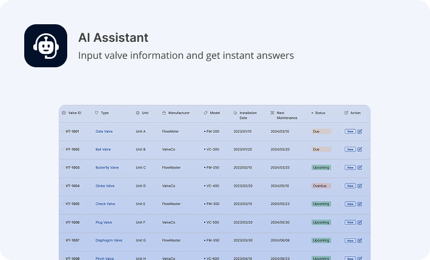Image resolution: width=430 pixels, height=260 pixels.
Task: Edit the VT-1004 Globe Valve entry
Action: [360, 185]
